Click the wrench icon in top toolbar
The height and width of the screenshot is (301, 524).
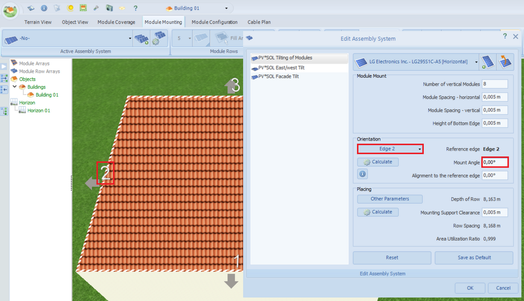pyautogui.click(x=96, y=8)
